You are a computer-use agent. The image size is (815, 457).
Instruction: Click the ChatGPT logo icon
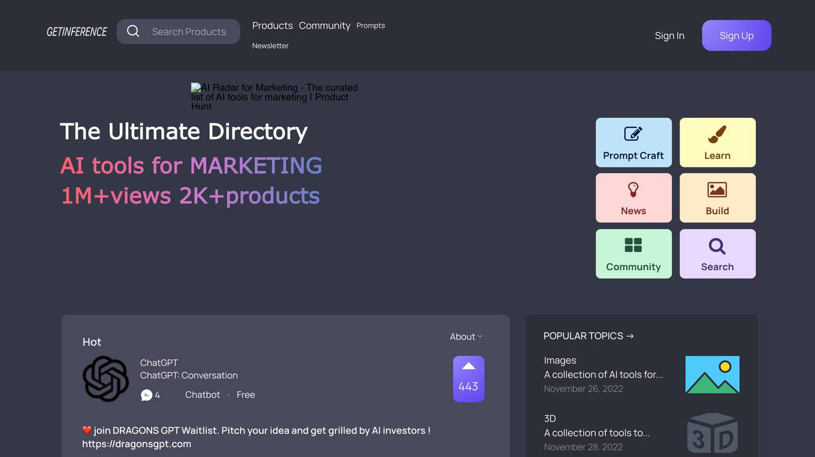[x=105, y=379]
